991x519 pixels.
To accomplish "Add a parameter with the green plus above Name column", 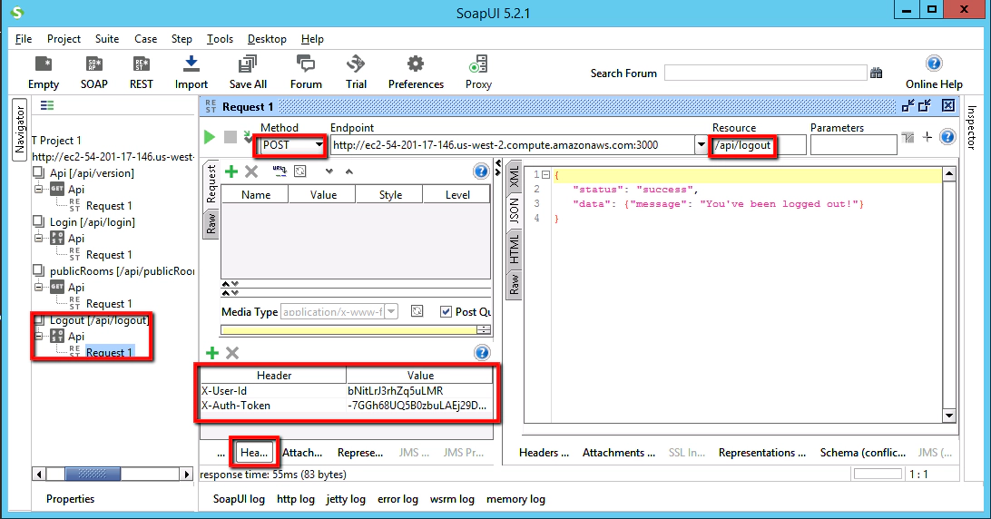I will tap(231, 171).
